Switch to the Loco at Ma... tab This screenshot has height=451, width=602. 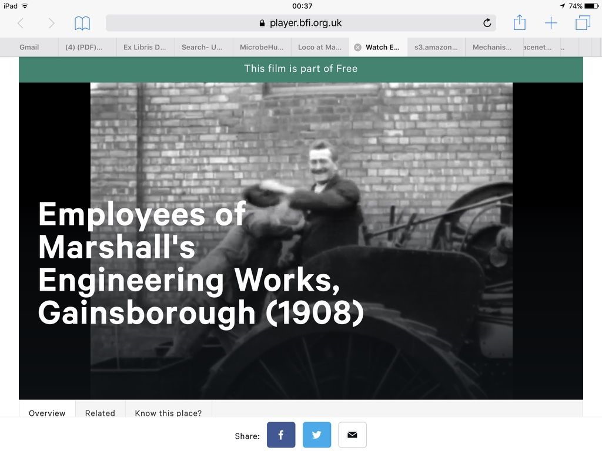[x=320, y=47]
